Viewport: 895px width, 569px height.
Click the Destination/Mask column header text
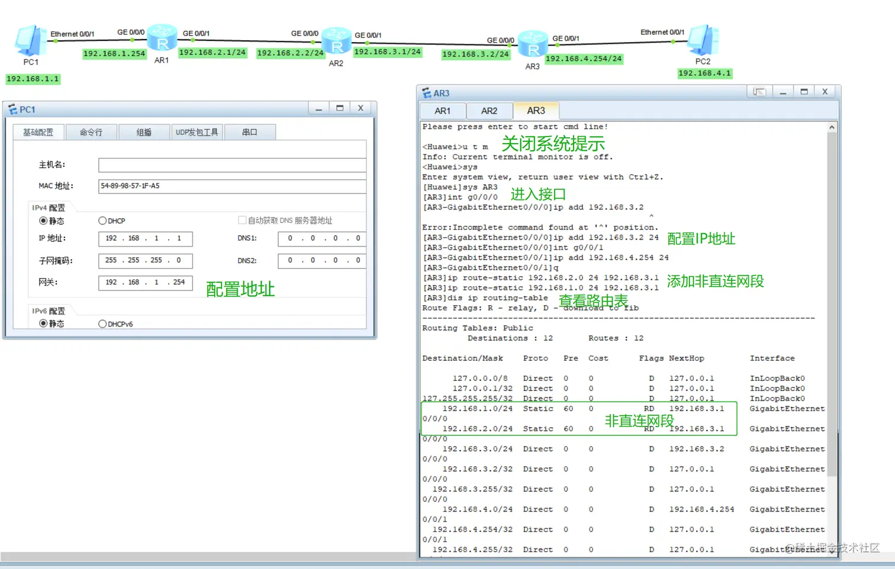click(x=462, y=358)
